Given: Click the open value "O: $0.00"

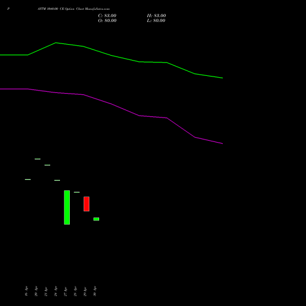Looking at the screenshot, I should (107, 21).
